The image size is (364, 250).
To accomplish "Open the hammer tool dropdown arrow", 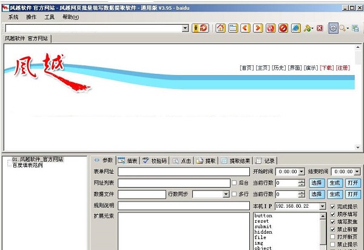I will click(x=312, y=28).
